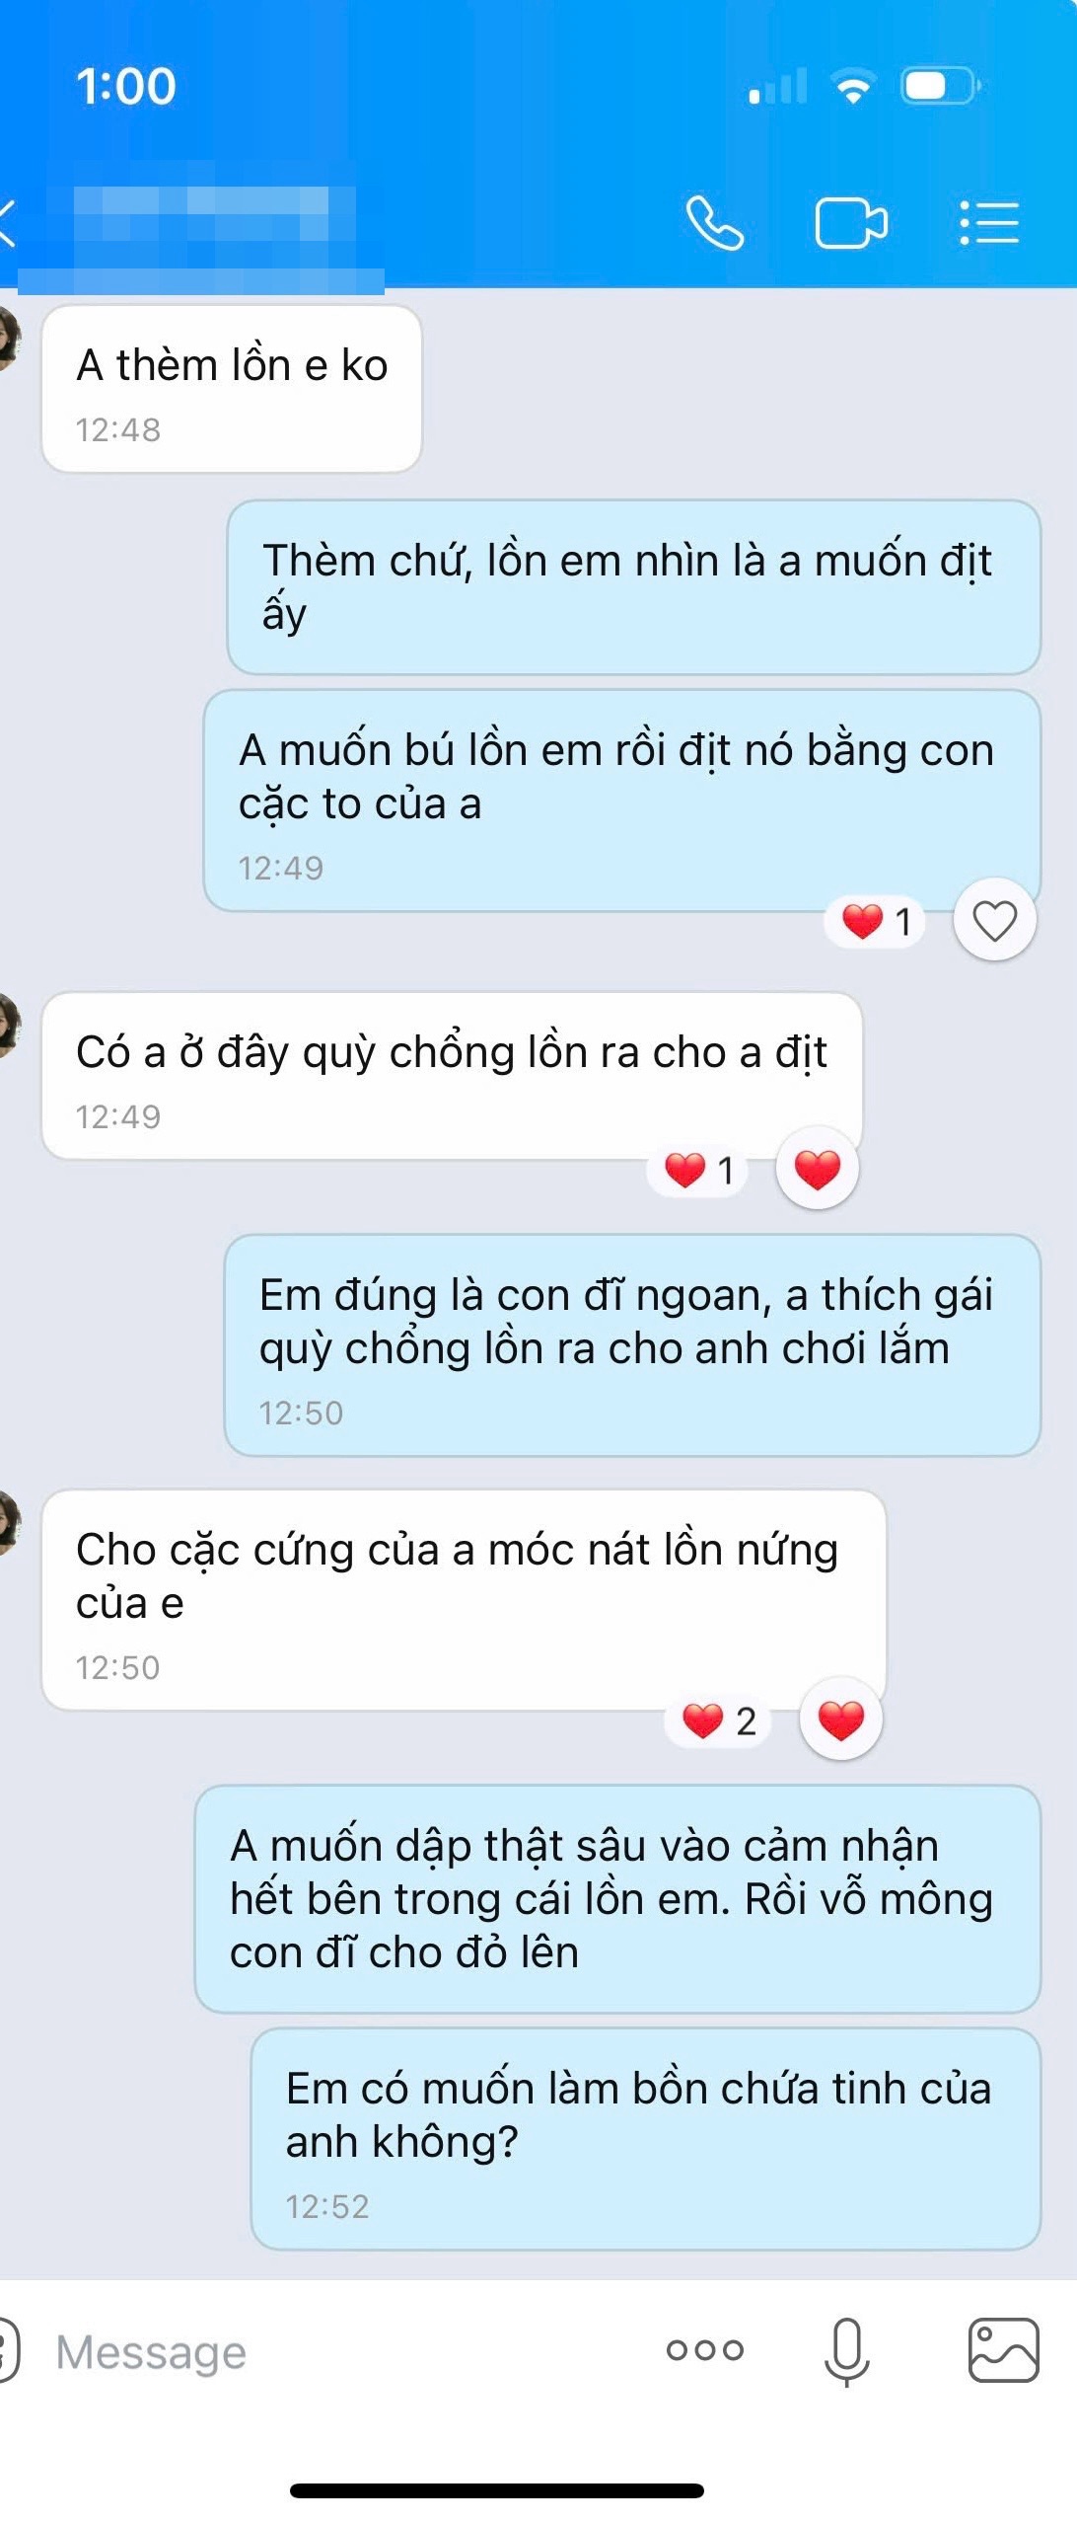
Task: Toggle red heart on received 12:49 message
Action: click(x=817, y=1169)
